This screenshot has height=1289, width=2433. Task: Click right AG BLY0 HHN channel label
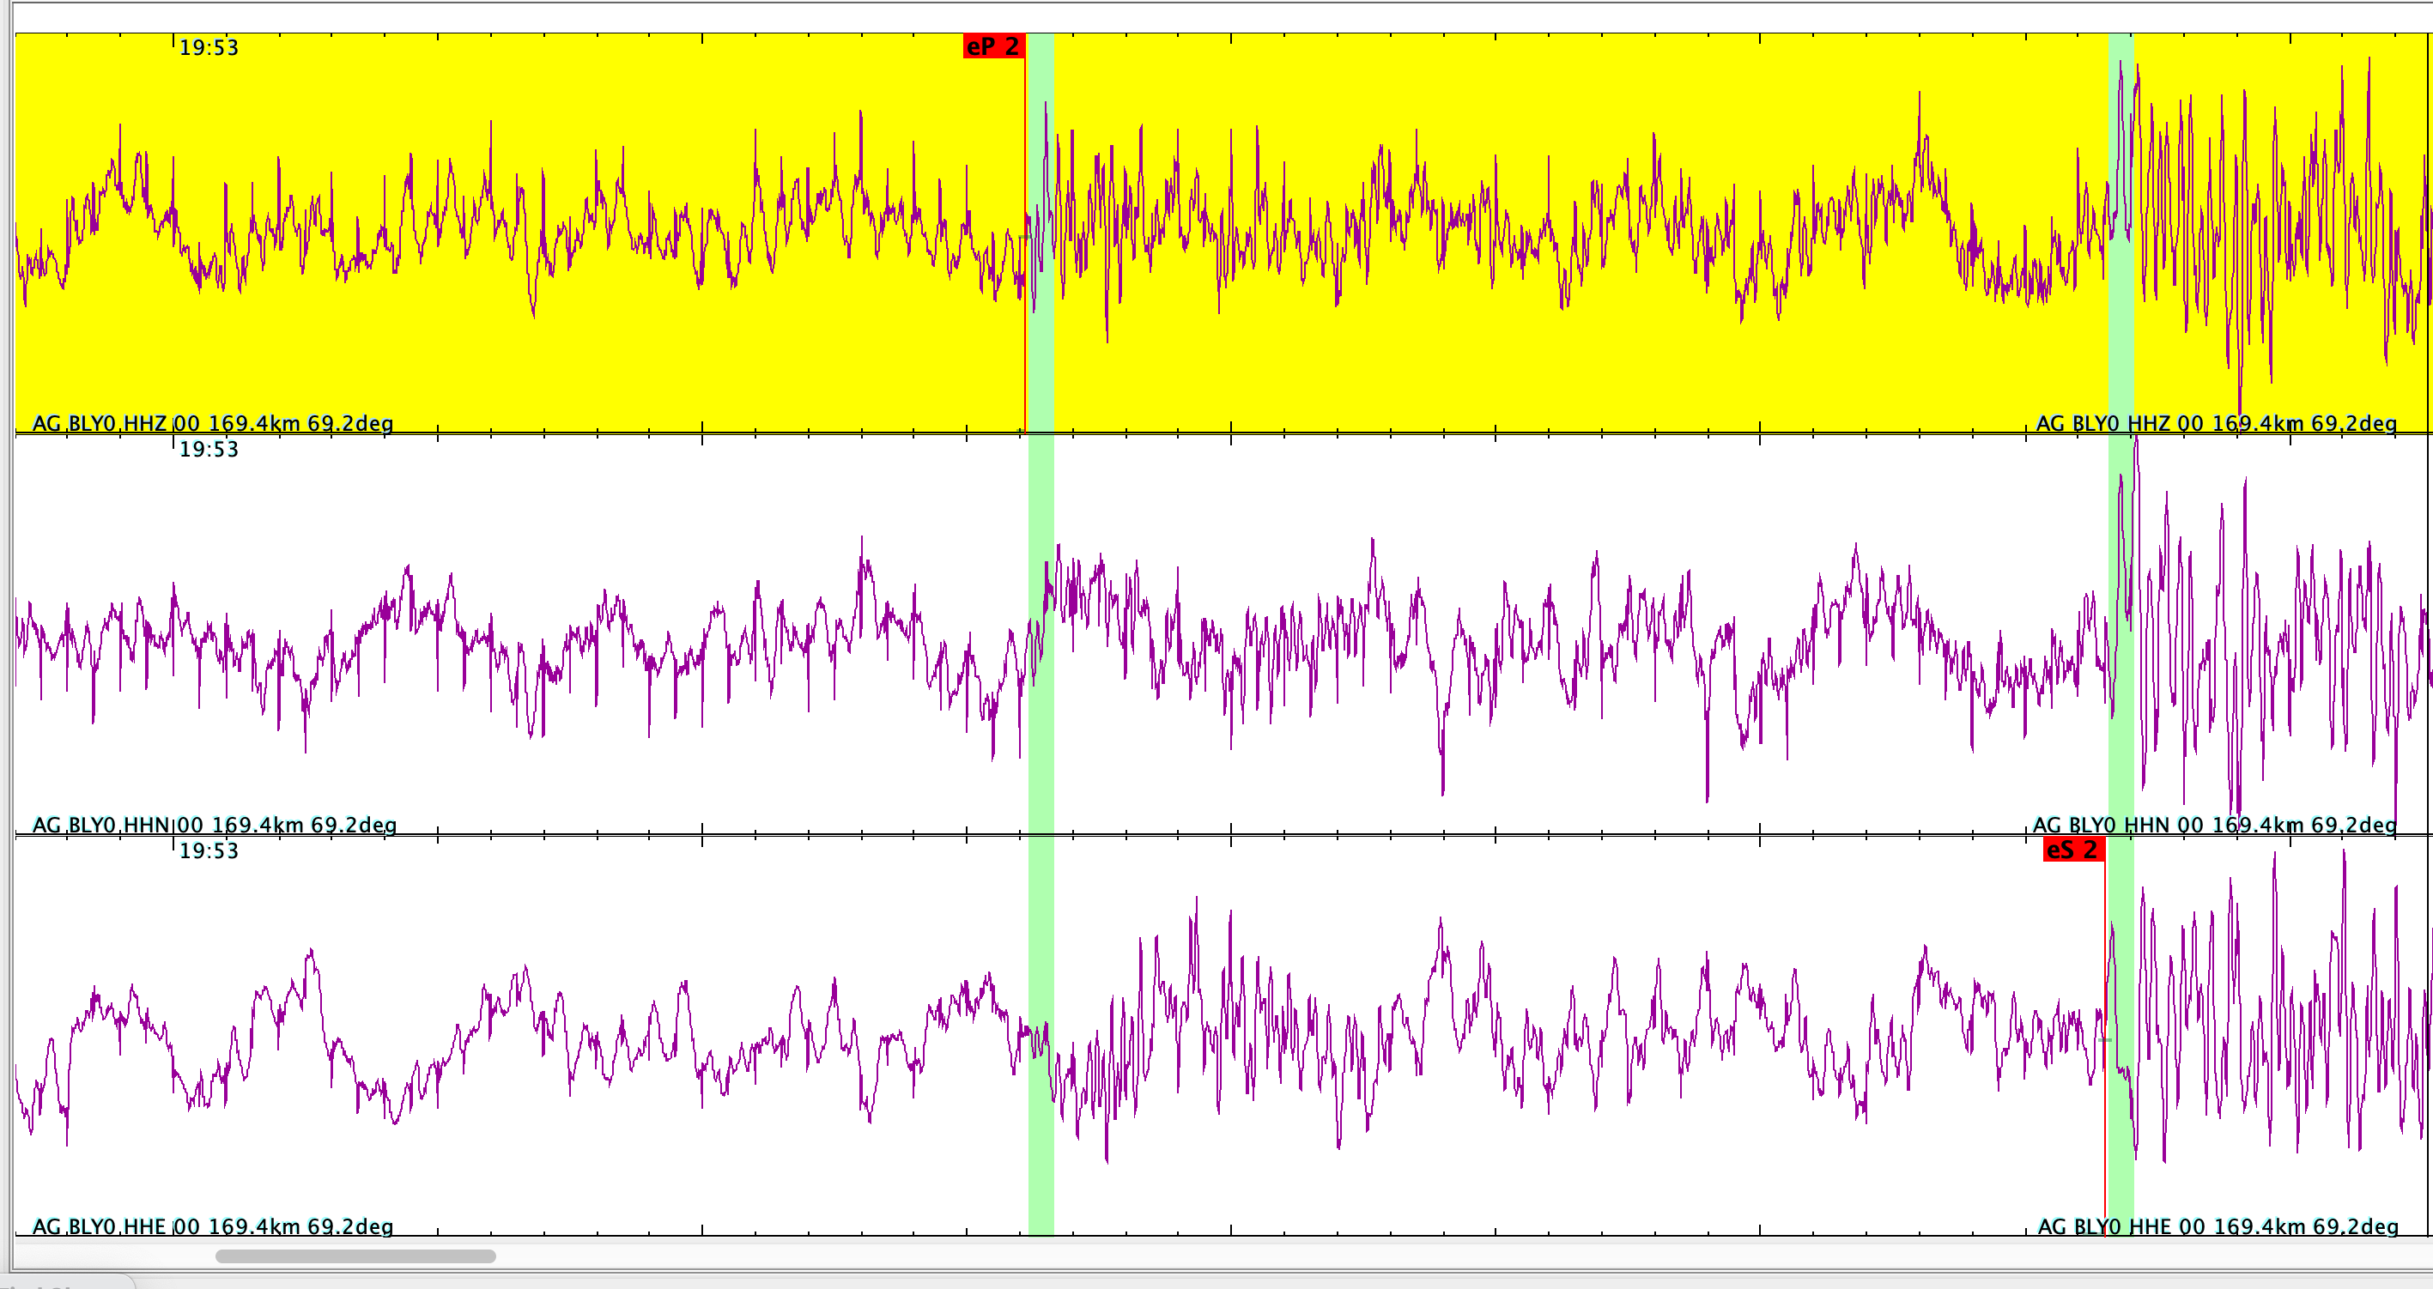click(x=2214, y=825)
